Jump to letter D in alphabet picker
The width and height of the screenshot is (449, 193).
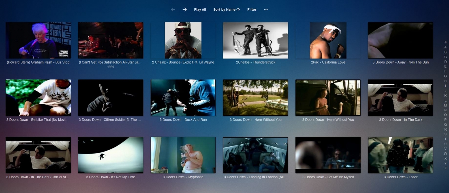click(445, 62)
